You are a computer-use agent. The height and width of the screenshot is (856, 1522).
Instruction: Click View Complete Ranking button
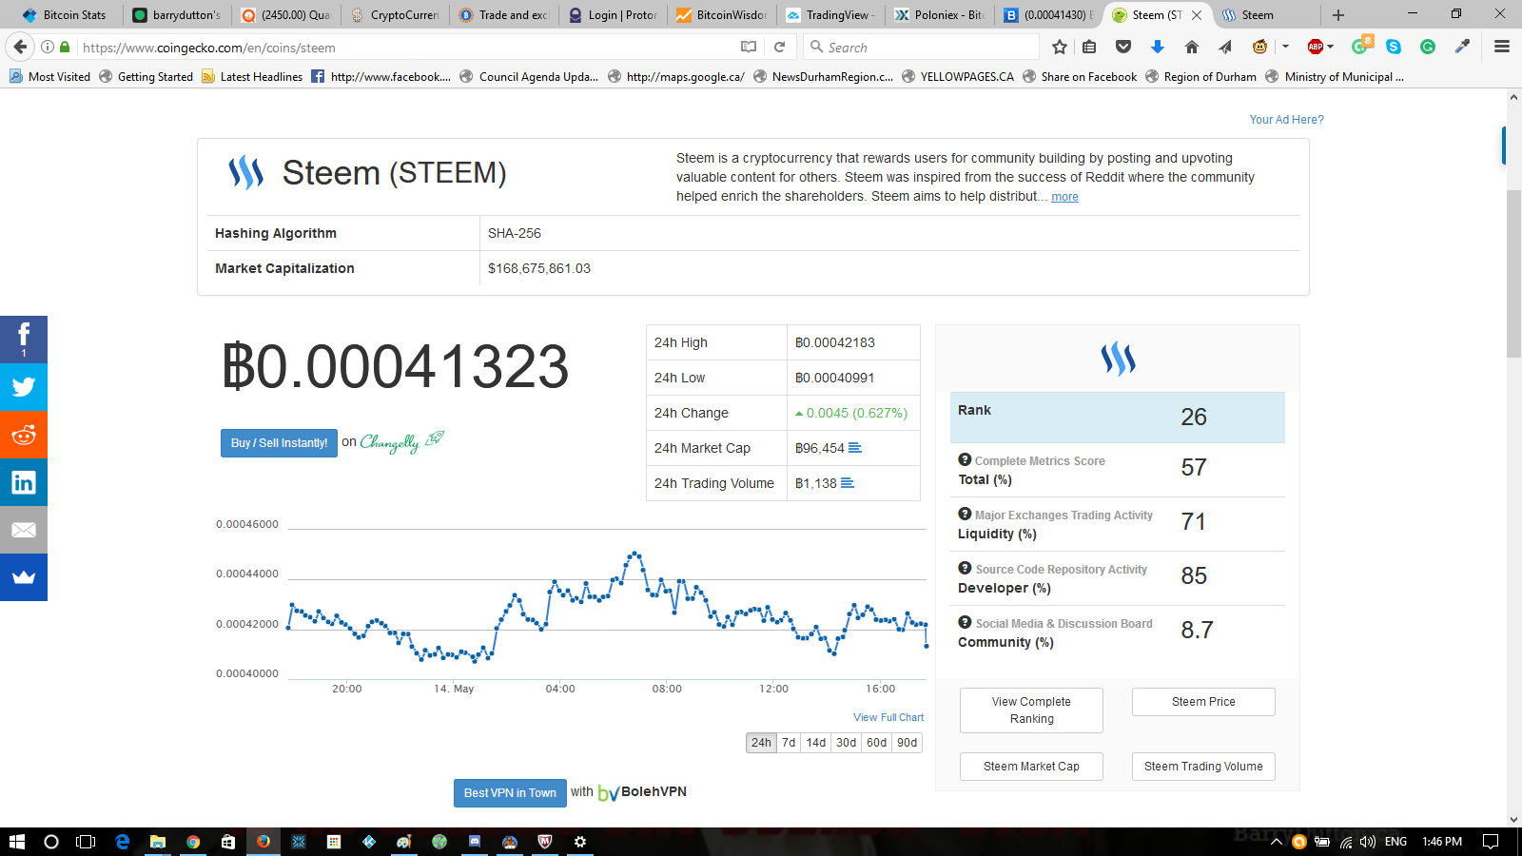1031,710
